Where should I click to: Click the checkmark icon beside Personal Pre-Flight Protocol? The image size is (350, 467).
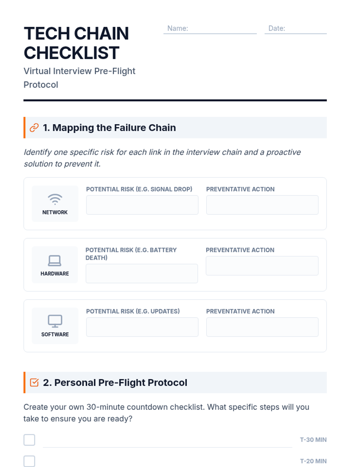(x=34, y=382)
